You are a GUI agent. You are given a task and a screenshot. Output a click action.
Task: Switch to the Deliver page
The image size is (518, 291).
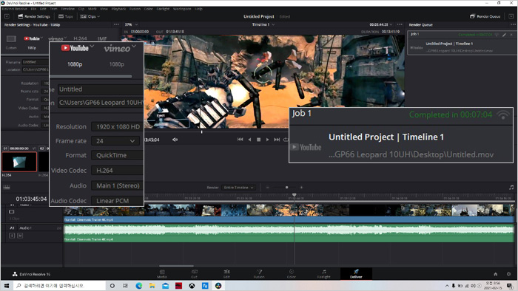coord(356,274)
